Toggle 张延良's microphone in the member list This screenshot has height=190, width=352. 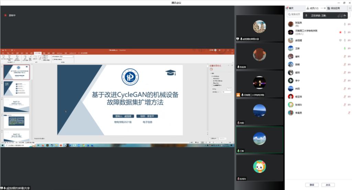345,24
